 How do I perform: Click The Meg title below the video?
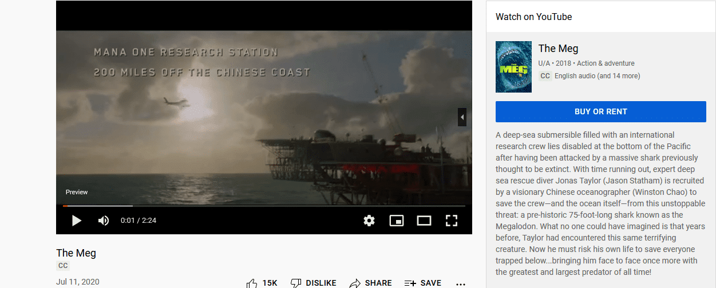pyautogui.click(x=76, y=253)
